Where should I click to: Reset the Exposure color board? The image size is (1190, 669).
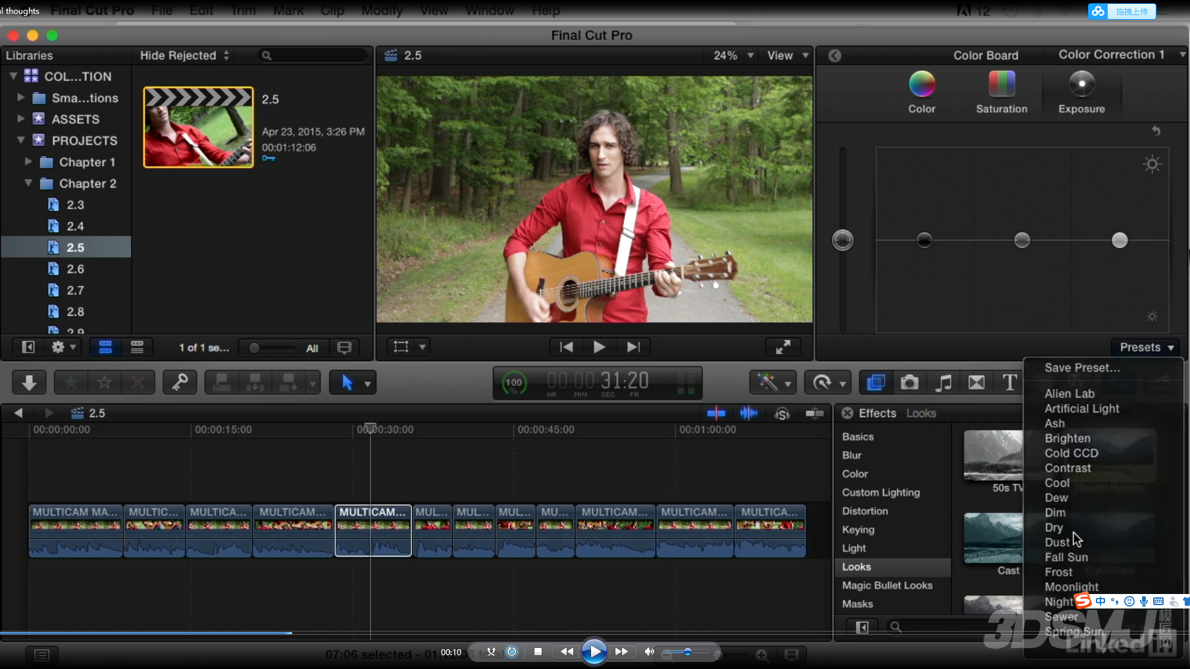(x=1156, y=131)
